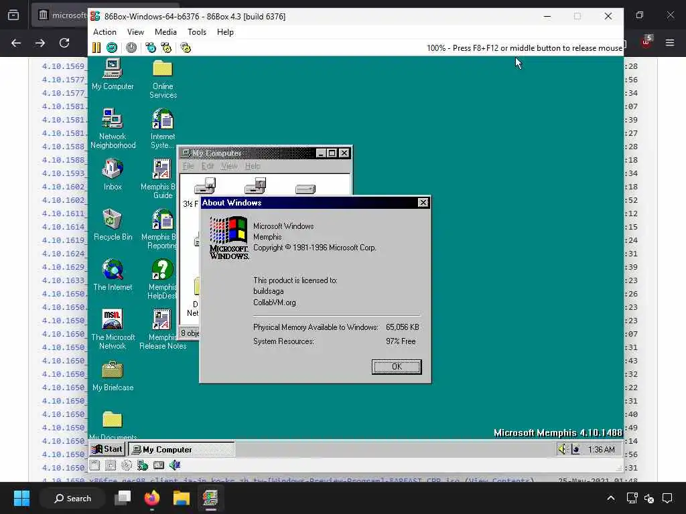Open File menu in My Computer window

click(x=188, y=166)
